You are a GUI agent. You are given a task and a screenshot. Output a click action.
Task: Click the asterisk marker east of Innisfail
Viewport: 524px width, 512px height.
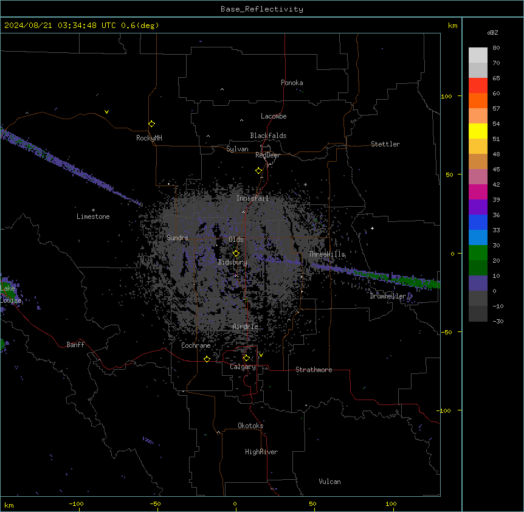click(x=305, y=184)
